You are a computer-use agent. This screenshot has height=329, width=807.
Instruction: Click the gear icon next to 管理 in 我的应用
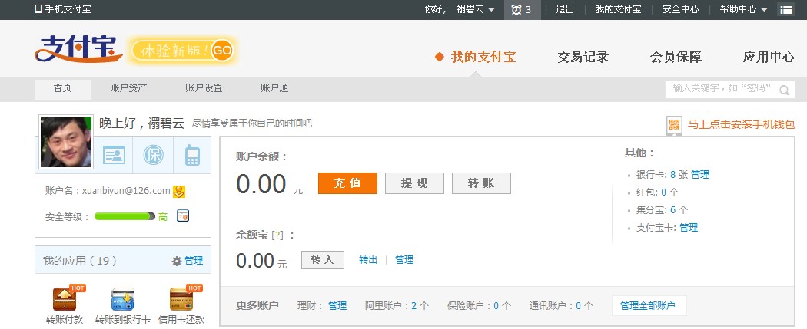point(177,262)
